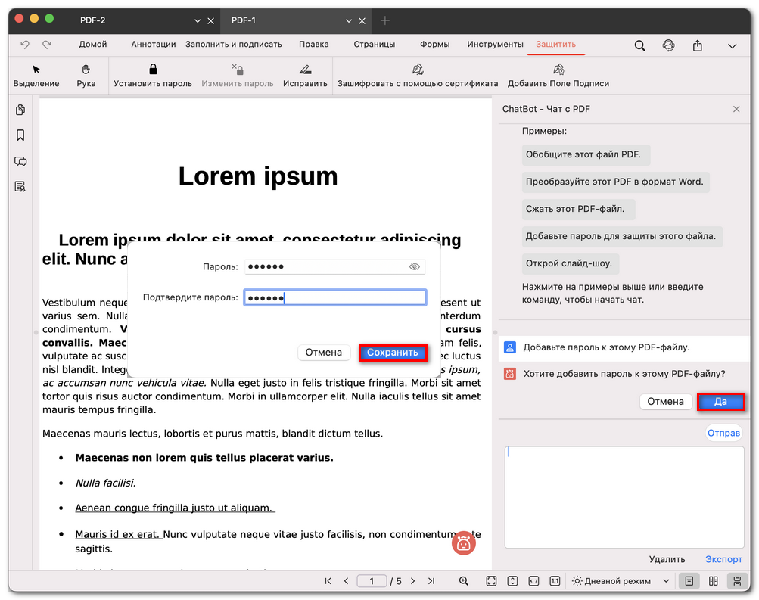
Task: Click the share icon in top toolbar
Action: tap(697, 45)
